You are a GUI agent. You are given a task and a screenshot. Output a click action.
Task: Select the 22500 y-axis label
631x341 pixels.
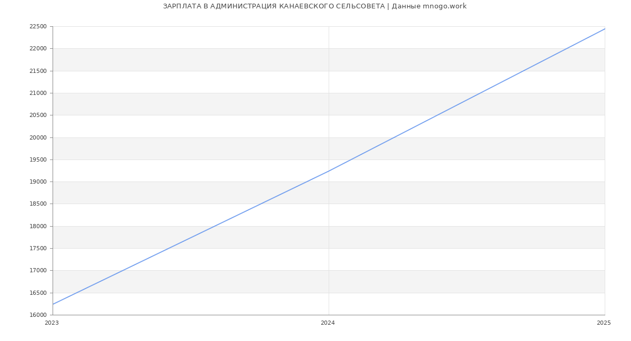click(38, 27)
